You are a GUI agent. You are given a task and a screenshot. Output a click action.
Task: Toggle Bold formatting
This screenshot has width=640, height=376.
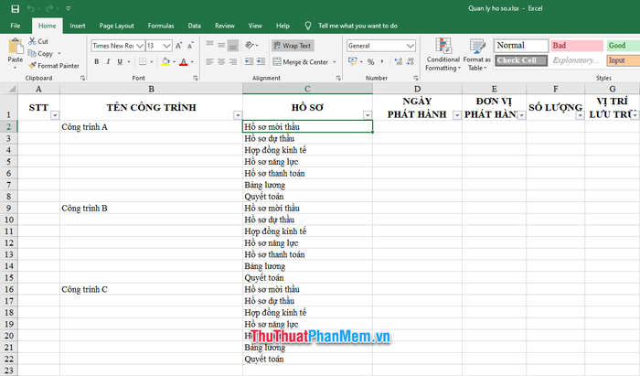click(x=97, y=62)
